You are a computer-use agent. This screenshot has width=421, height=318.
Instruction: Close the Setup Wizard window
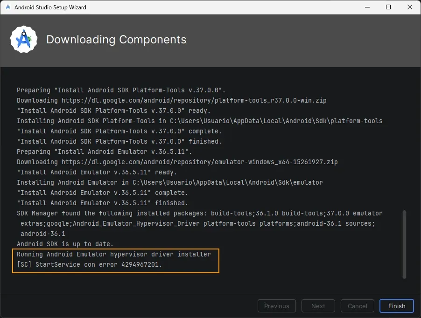click(410, 7)
